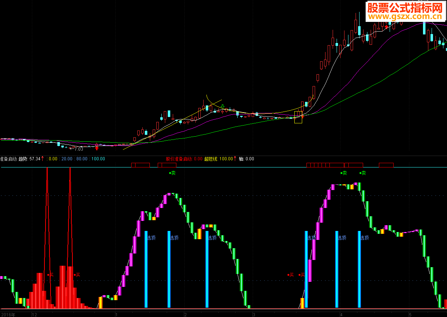The image size is (447, 317).
Task: Click the red up arrow beside the 7.03 low
Action: pos(97,148)
